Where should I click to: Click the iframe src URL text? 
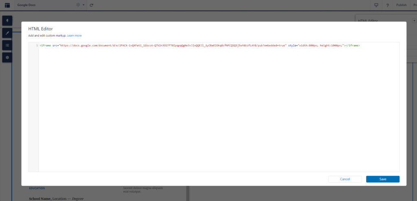pyautogui.click(x=173, y=46)
